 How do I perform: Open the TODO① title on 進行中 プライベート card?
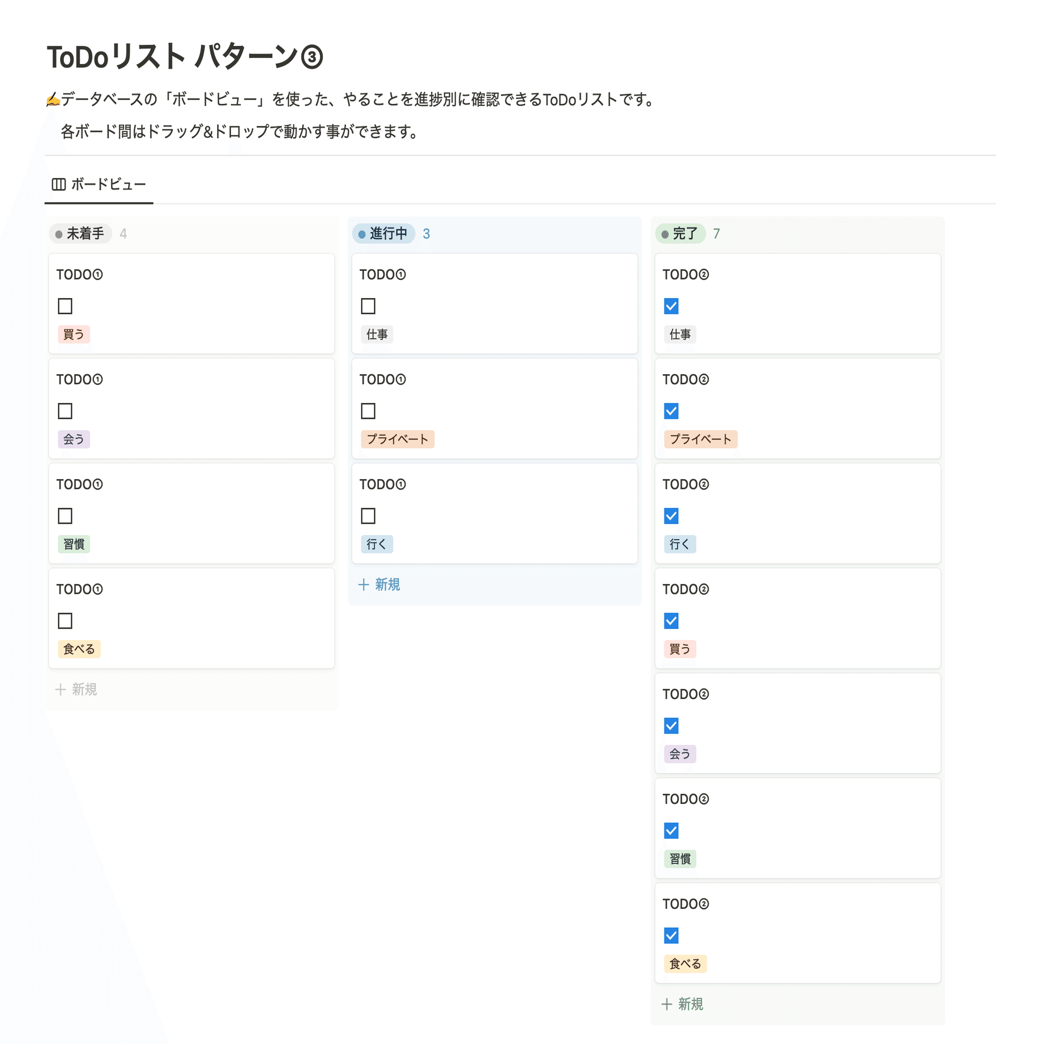(x=383, y=379)
